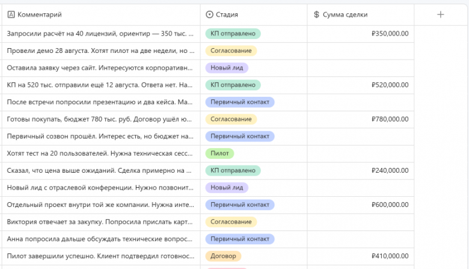Select the comment 'Оставила заявку через сайт'
Screen dimensions: 469x269
click(x=101, y=68)
